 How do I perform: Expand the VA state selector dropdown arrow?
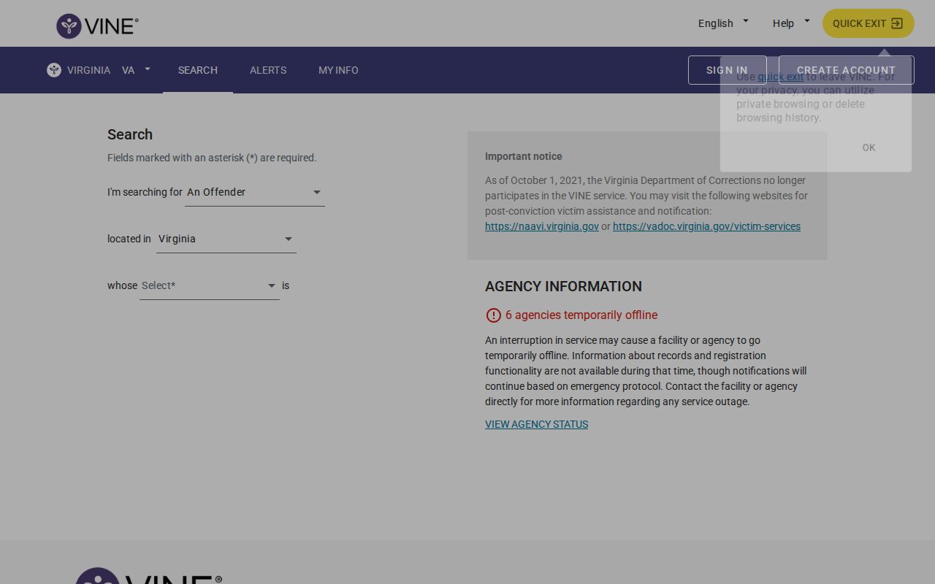pos(148,69)
